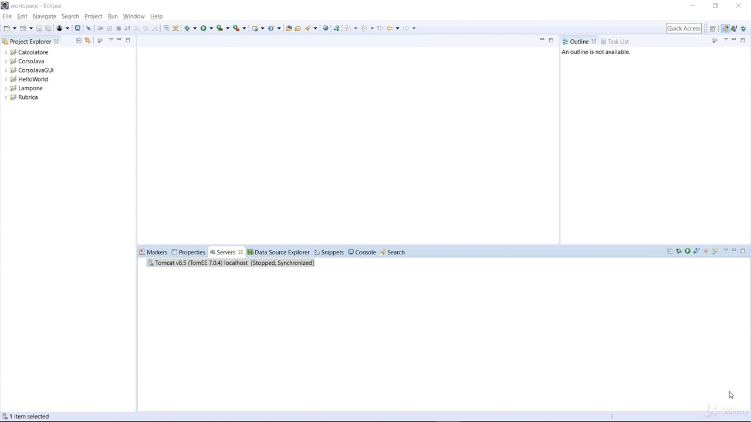This screenshot has height=422, width=751.
Task: Maximize the Project Explorer panel
Action: (x=128, y=40)
